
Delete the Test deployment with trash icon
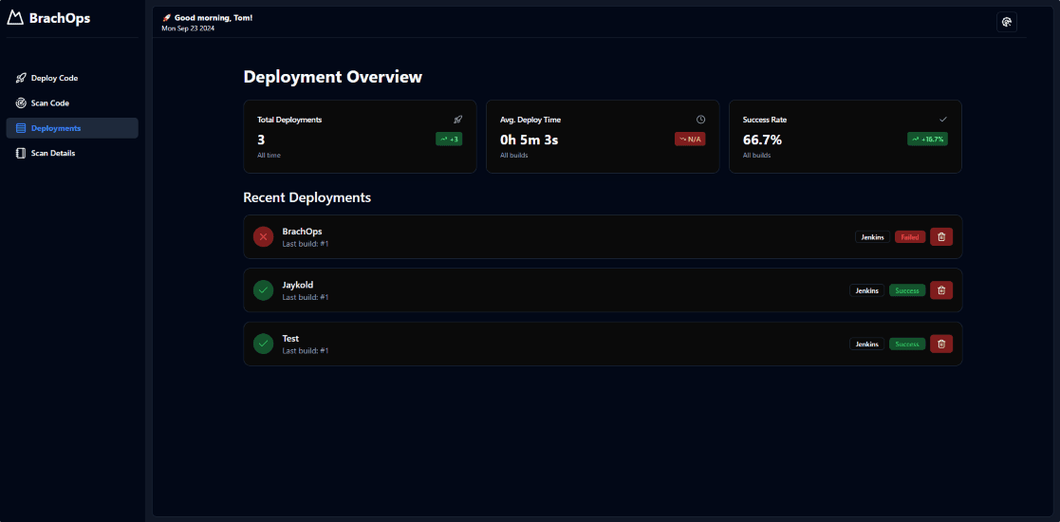pos(941,344)
